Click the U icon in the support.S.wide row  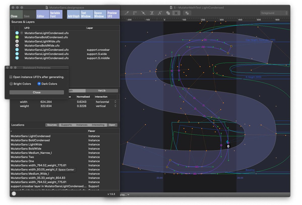(17, 54)
